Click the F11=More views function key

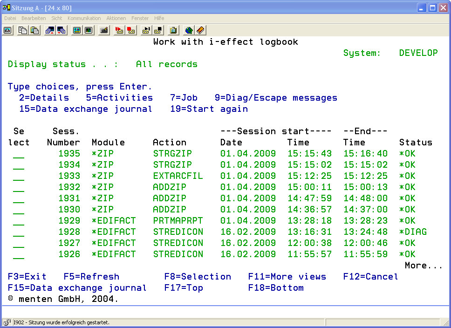[287, 277]
